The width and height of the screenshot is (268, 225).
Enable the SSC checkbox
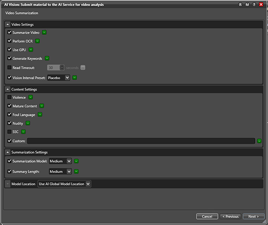click(x=10, y=131)
